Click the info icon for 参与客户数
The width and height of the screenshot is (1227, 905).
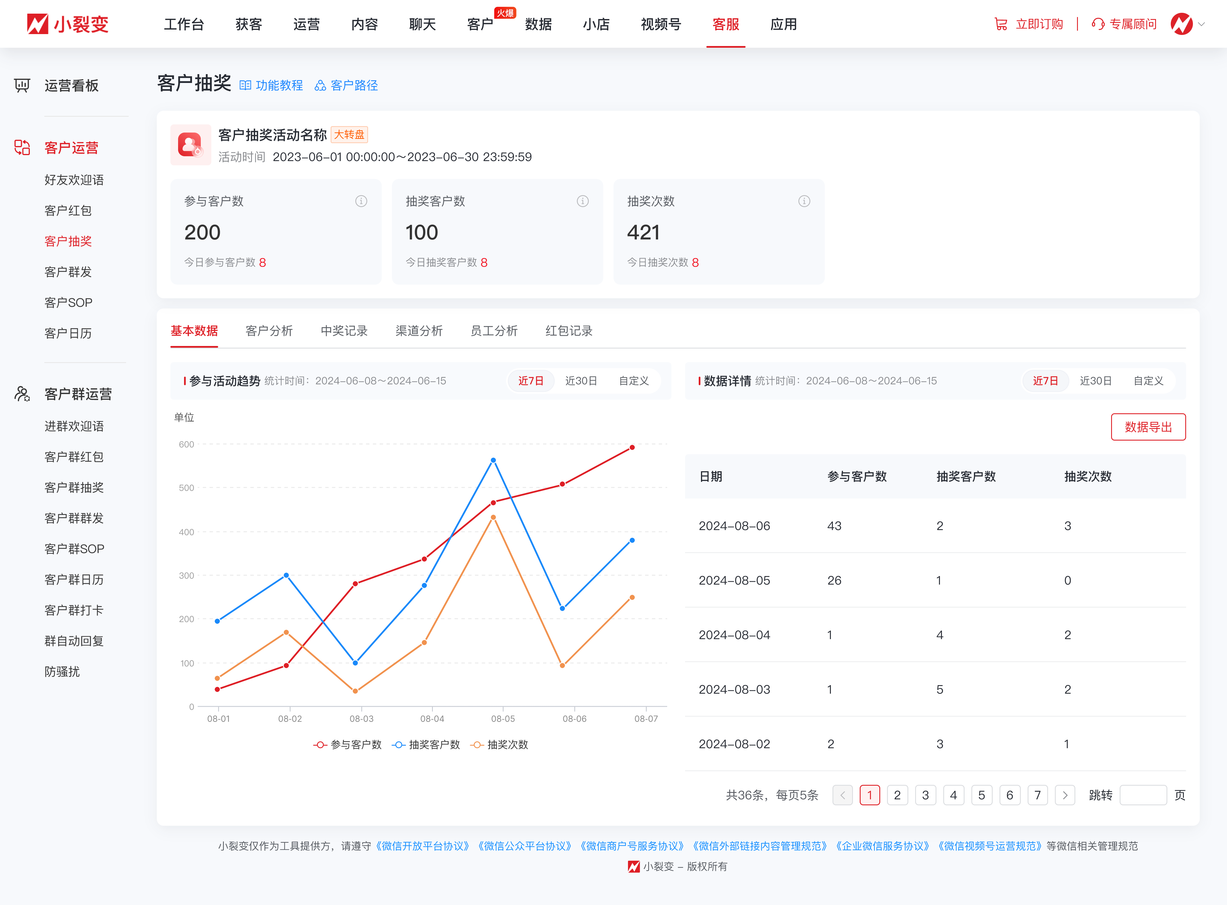361,201
